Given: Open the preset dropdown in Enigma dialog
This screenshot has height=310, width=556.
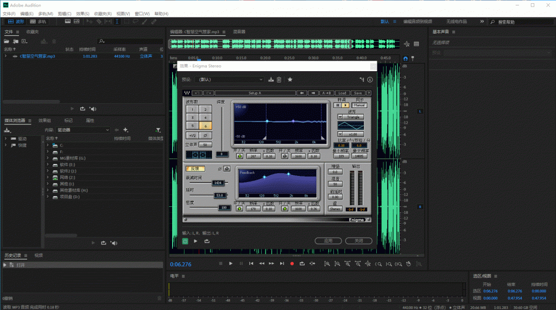Looking at the screenshot, I should tap(230, 79).
